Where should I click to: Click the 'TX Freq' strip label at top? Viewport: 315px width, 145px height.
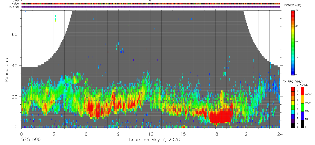click(x=14, y=7)
